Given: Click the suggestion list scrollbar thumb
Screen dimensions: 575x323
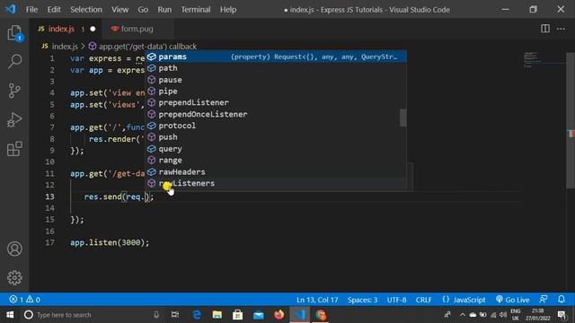Looking at the screenshot, I should (x=403, y=118).
